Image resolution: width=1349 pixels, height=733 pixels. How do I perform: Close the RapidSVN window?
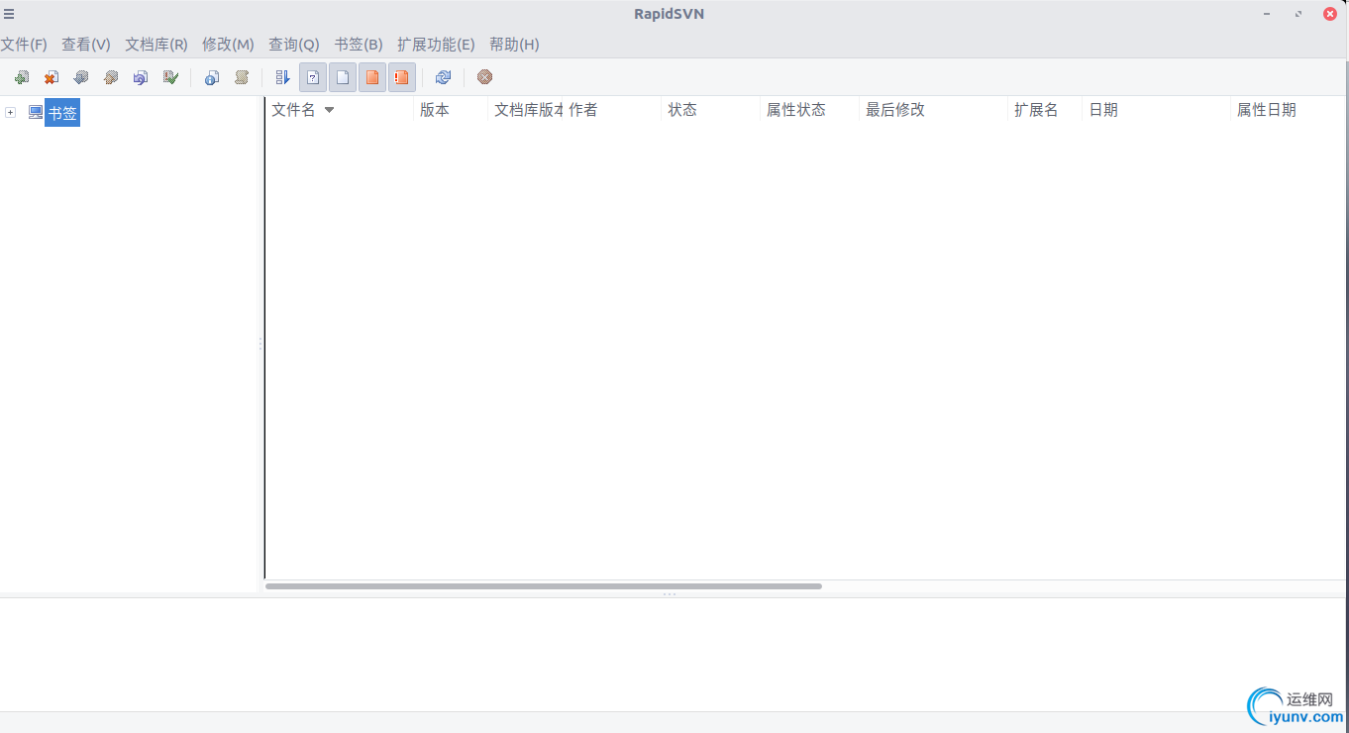point(1330,14)
